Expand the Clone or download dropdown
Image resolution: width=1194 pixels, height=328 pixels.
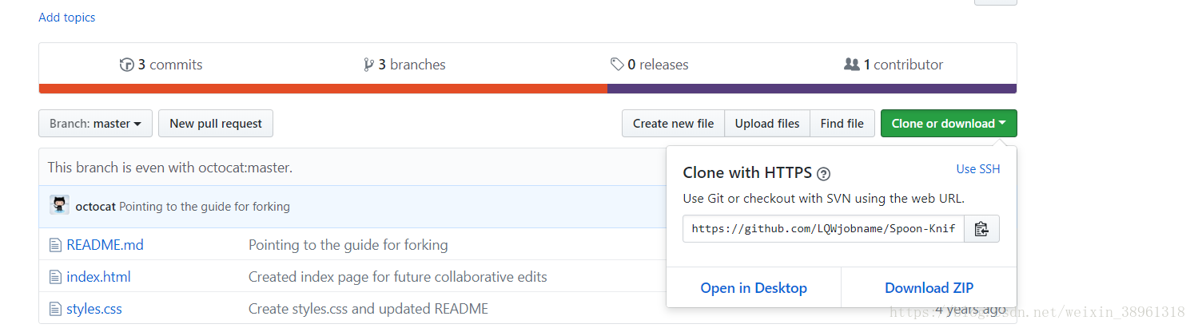pos(949,124)
